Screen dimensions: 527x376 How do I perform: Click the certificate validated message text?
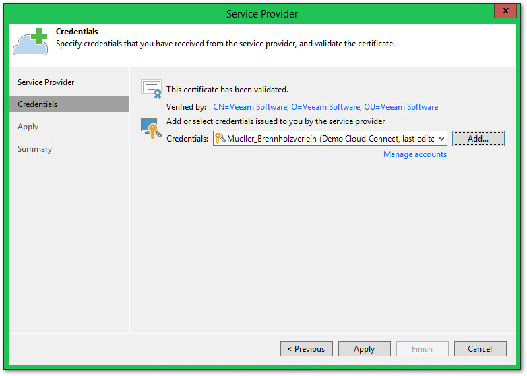coord(227,89)
